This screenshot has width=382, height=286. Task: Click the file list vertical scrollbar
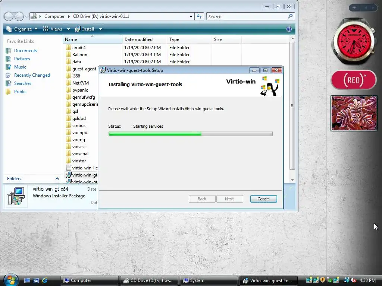[x=292, y=106]
